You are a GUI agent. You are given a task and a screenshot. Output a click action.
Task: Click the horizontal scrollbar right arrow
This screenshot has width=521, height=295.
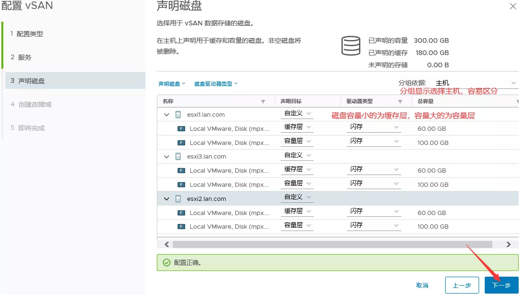click(508, 244)
